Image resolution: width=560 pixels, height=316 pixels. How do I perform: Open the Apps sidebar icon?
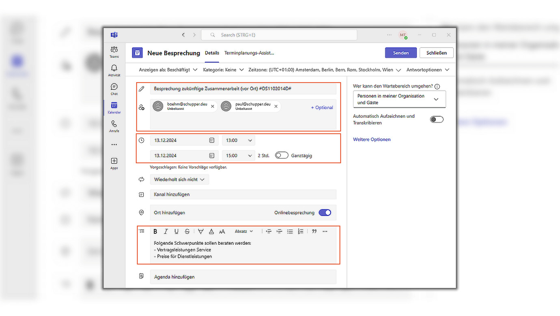(114, 163)
